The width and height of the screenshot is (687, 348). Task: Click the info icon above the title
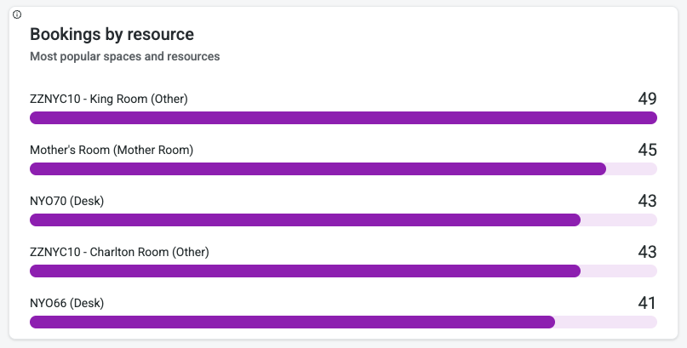[x=17, y=14]
